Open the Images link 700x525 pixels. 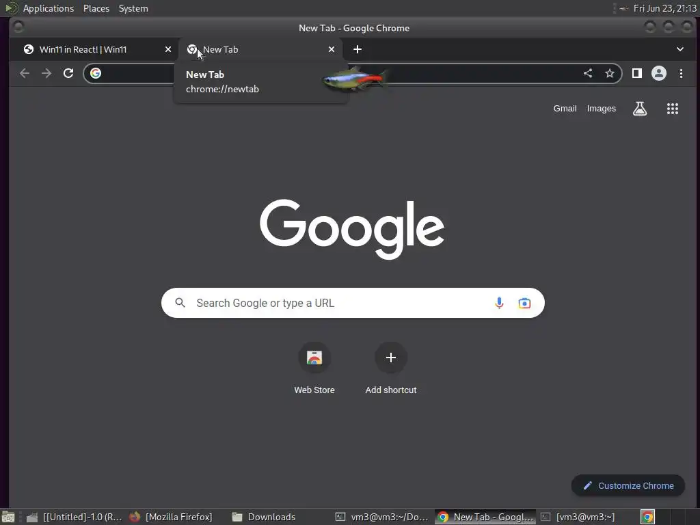pos(602,109)
